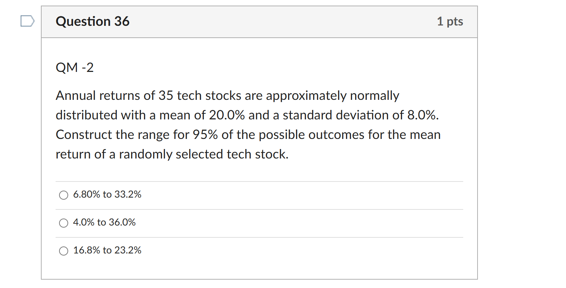Click the bookmark flag icon beside Question 36
566x288 pixels.
tap(27, 22)
